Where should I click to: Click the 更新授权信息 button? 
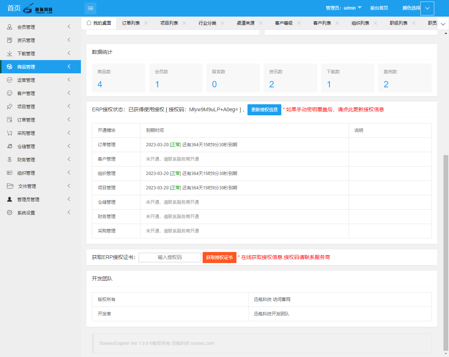264,110
